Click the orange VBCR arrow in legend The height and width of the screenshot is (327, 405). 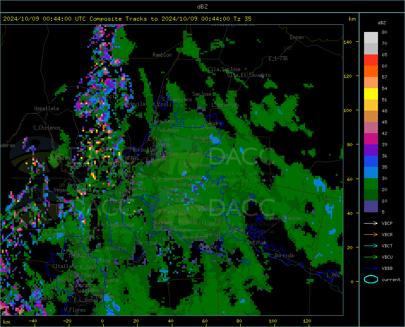pos(371,235)
